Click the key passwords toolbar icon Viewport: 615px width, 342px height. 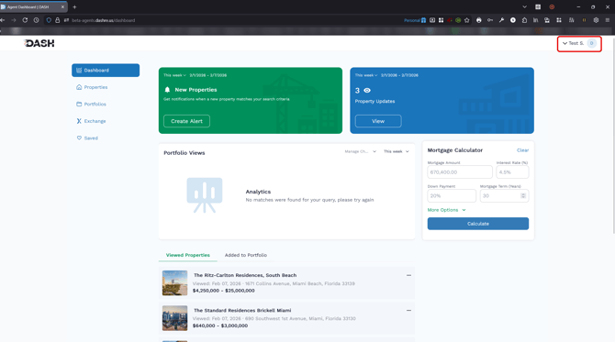(x=490, y=20)
